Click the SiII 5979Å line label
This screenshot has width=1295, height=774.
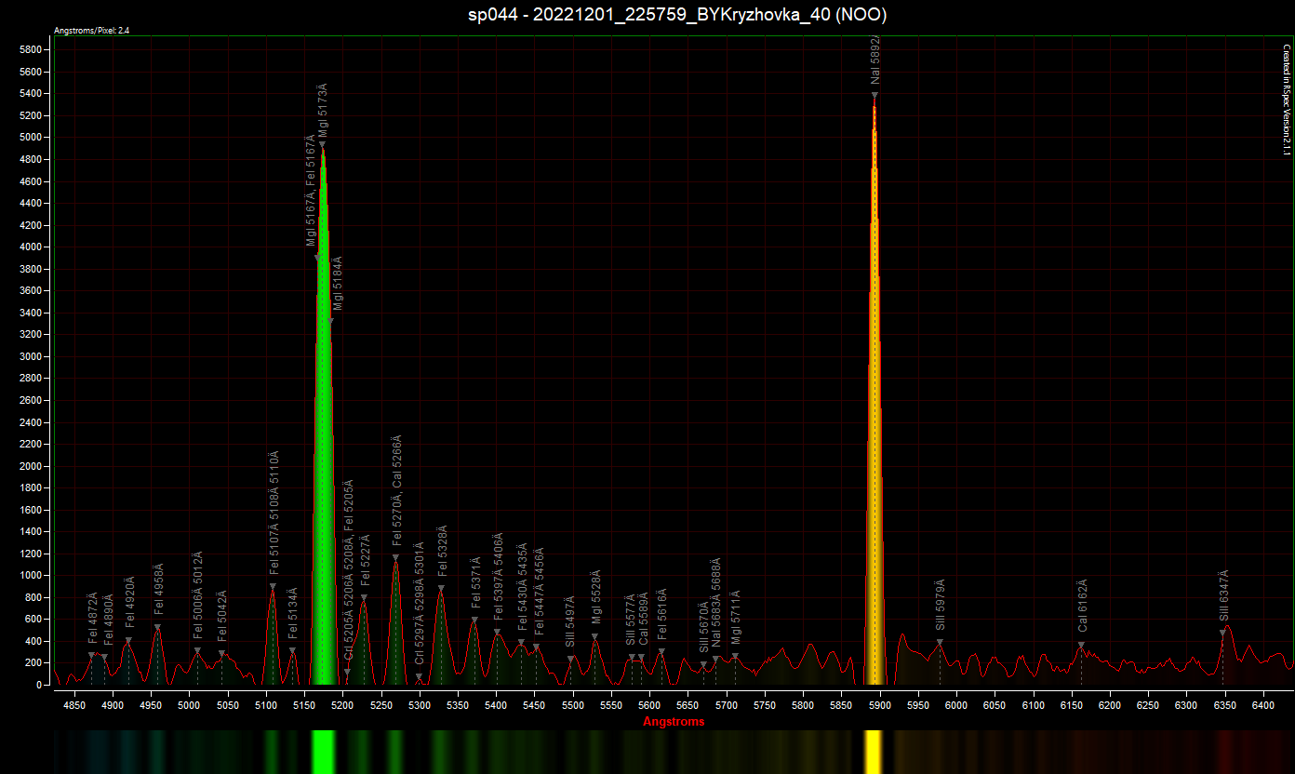[941, 607]
